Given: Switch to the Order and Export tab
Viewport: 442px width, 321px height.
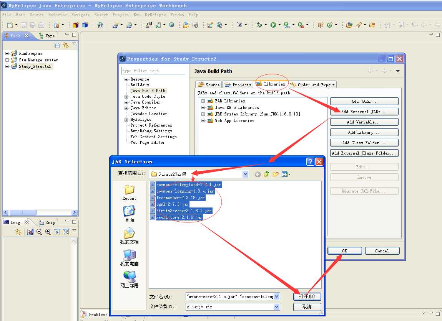Looking at the screenshot, I should [312, 84].
